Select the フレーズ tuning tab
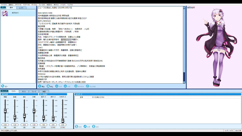Viewport: 242px width, 136px height. pos(34,91)
